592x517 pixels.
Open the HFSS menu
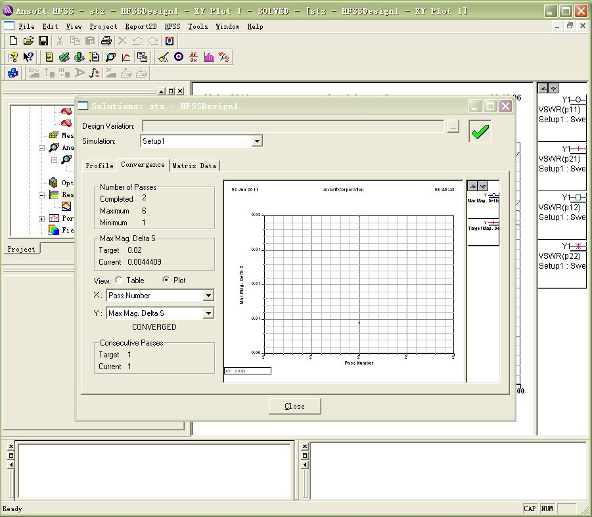point(173,27)
